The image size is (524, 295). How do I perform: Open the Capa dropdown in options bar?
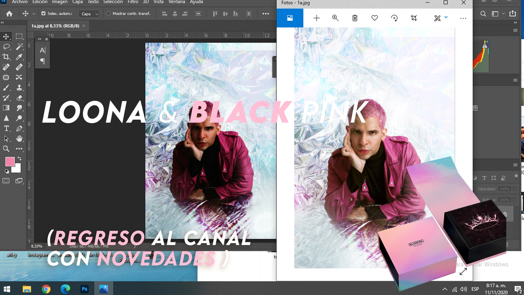click(89, 14)
